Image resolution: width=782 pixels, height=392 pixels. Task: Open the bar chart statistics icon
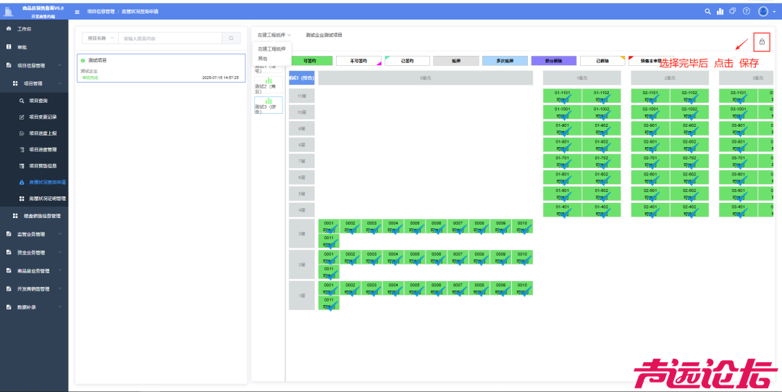[720, 12]
